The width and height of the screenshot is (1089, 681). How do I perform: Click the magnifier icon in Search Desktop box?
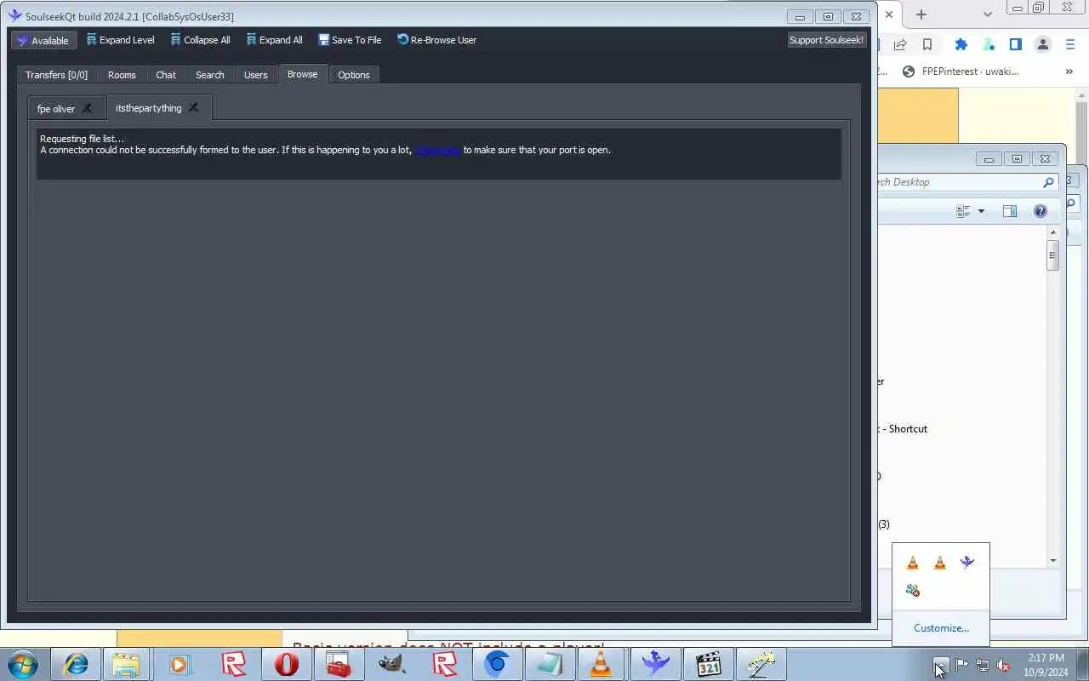1048,182
